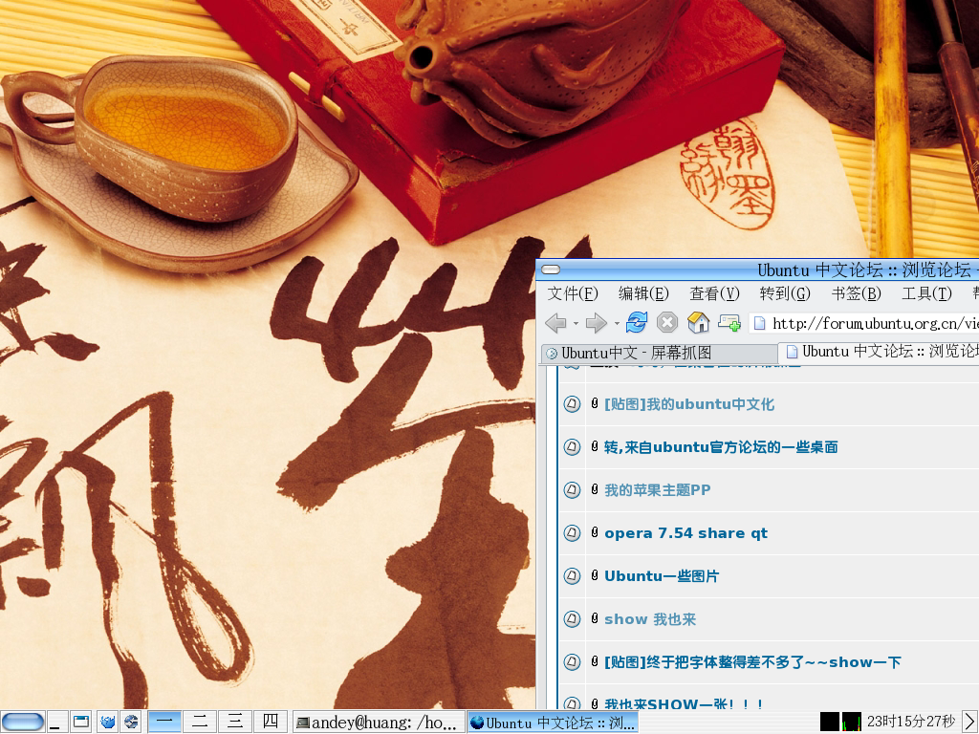Click attachment clip icon beside opera 7.54 share qt
979x734 pixels.
(x=595, y=533)
